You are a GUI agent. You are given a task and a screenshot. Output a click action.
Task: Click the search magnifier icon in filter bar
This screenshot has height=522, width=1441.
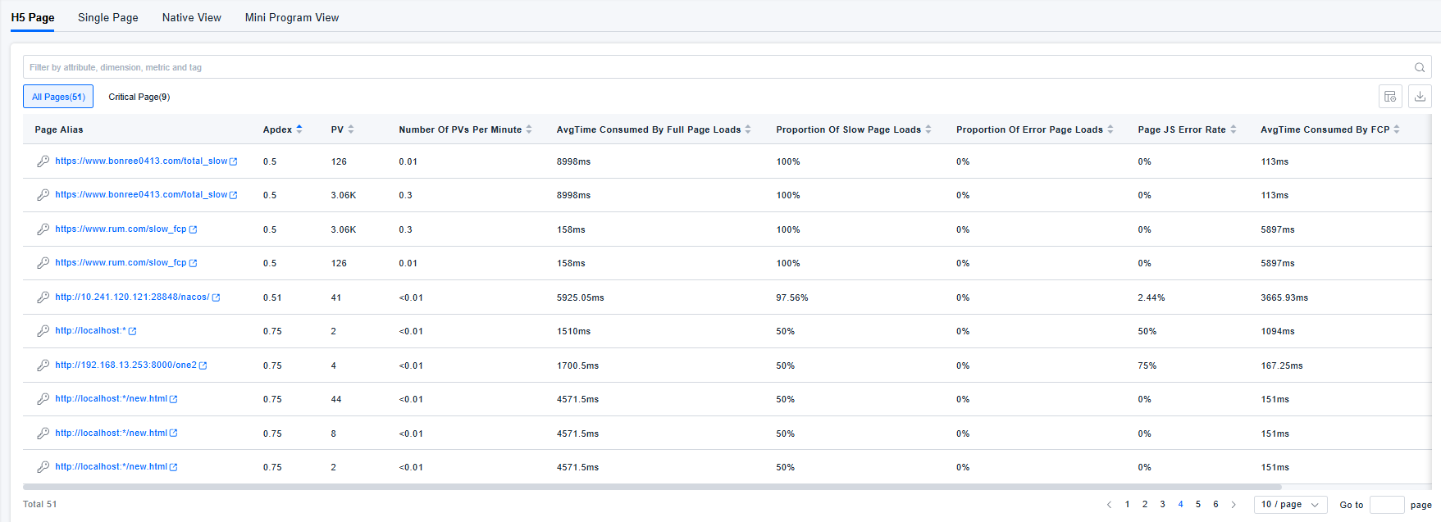(x=1419, y=67)
